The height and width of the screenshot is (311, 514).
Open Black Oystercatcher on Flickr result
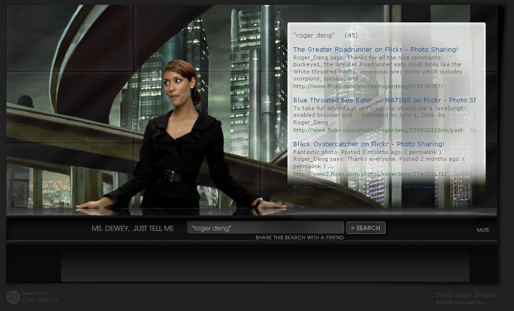point(368,144)
